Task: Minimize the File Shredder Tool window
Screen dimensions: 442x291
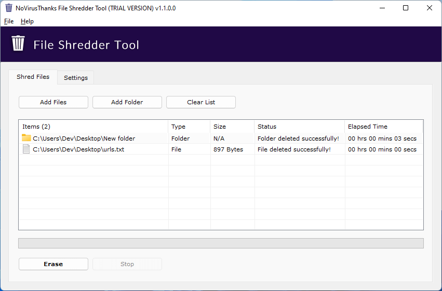Action: (382, 8)
